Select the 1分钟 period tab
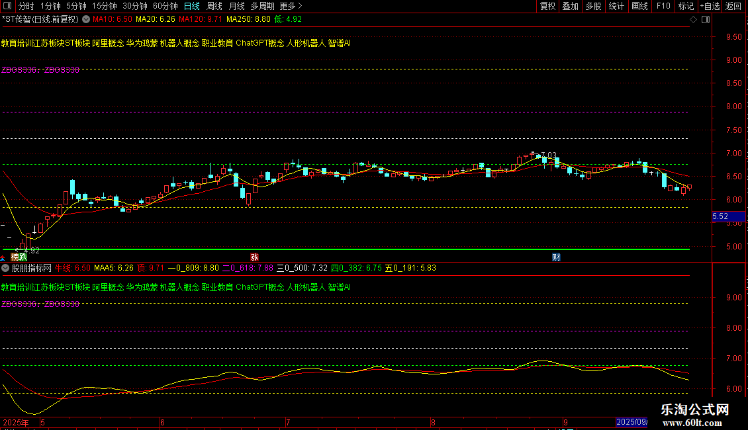 coord(50,6)
